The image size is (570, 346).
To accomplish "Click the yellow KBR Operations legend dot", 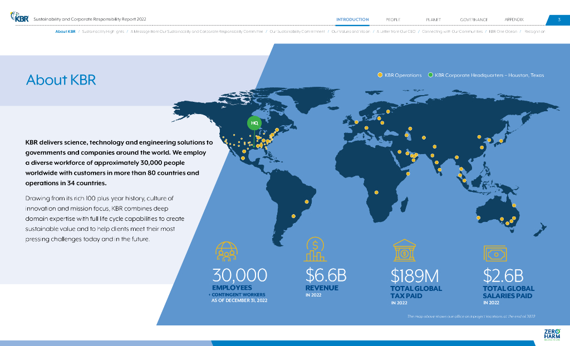I will coord(380,75).
